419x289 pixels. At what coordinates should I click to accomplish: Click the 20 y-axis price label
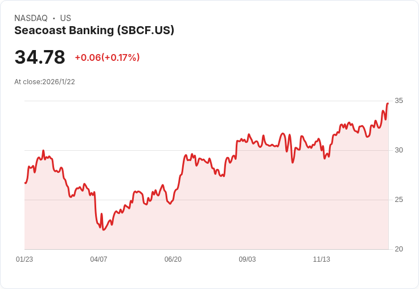399,249
